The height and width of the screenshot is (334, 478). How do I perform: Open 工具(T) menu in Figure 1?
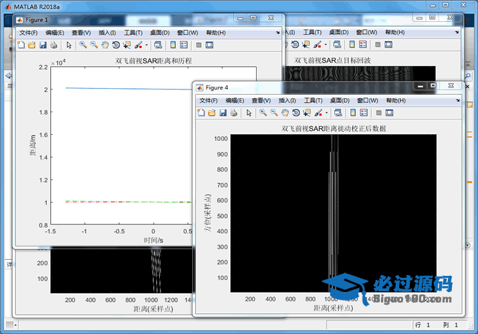point(133,33)
